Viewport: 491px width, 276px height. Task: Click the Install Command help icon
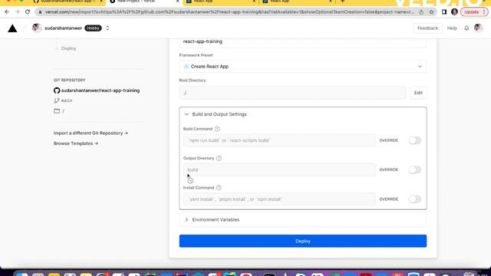tap(219, 187)
